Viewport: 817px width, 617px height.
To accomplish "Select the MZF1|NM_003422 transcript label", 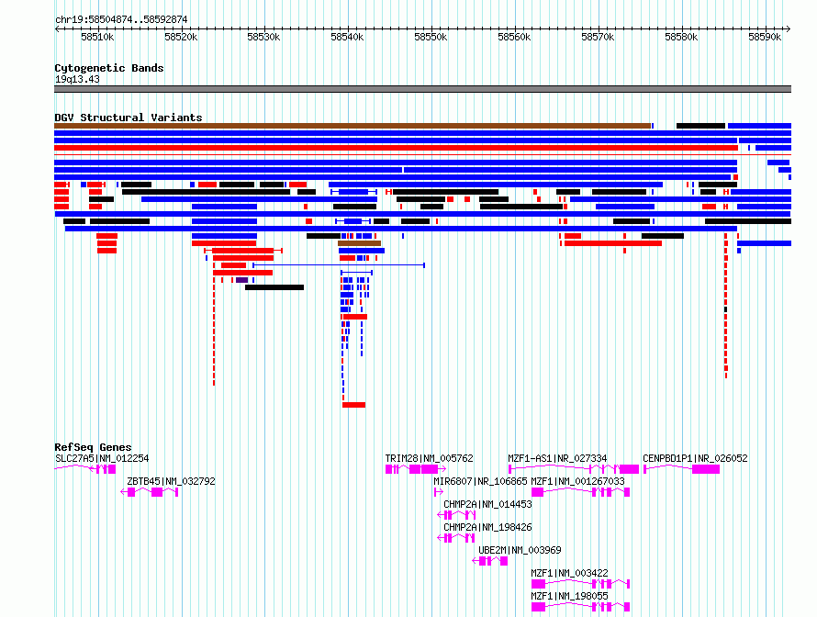I will [569, 573].
